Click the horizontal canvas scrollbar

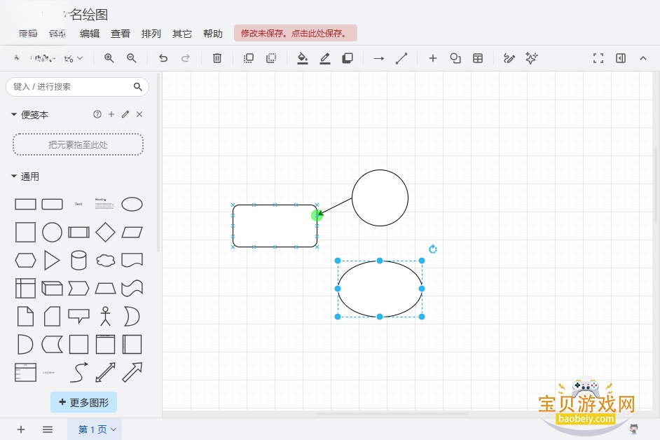(392, 414)
